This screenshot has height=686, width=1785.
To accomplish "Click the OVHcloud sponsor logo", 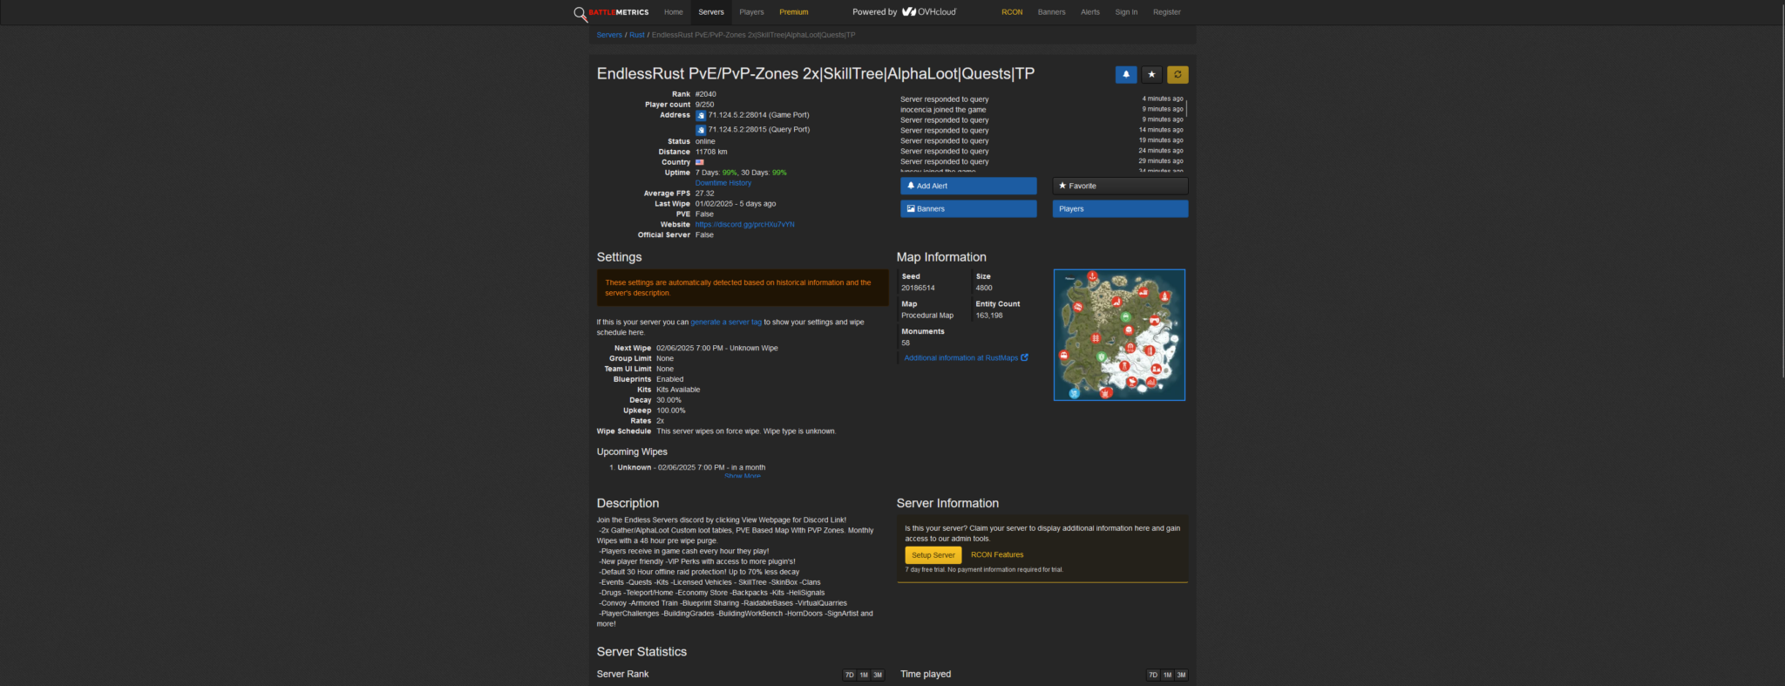I will [929, 12].
